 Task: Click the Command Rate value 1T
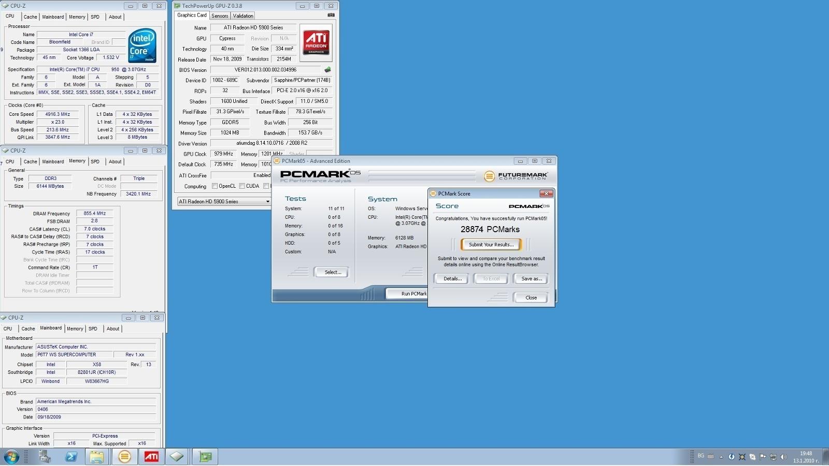pyautogui.click(x=94, y=267)
